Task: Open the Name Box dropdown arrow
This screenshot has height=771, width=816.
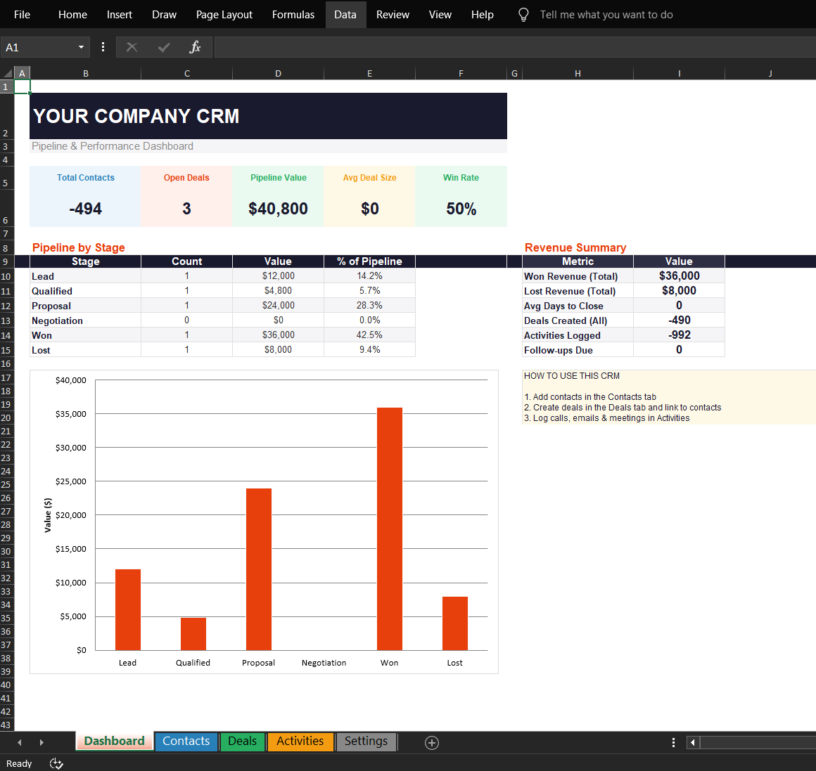Action: coord(79,46)
